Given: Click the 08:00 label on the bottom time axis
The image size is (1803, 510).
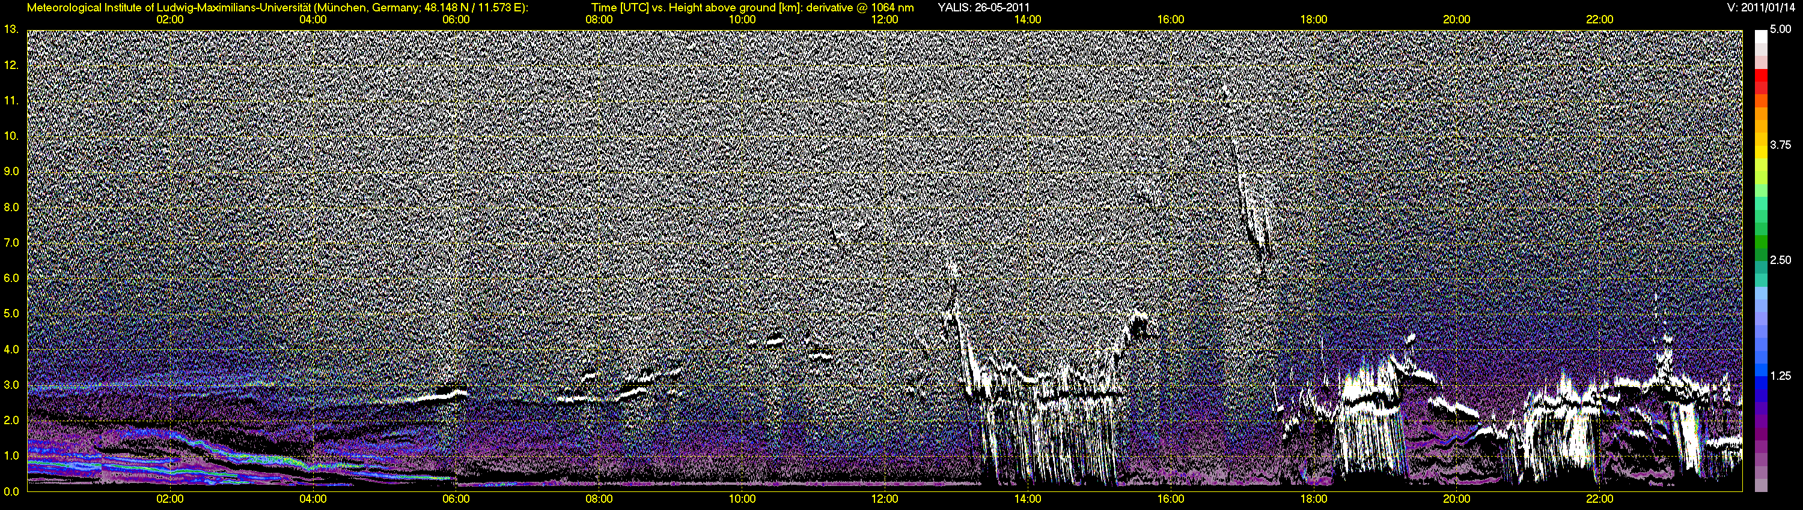Looking at the screenshot, I should (599, 500).
